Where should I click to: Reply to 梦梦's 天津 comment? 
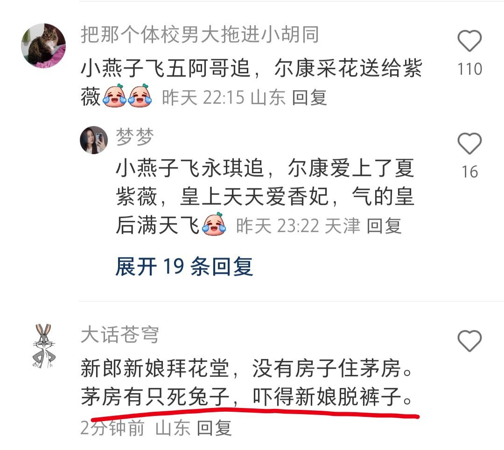pos(384,225)
